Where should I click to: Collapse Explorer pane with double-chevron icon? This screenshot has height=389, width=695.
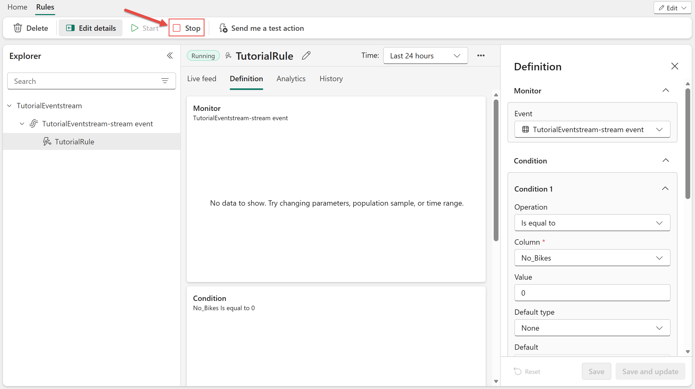click(x=170, y=56)
